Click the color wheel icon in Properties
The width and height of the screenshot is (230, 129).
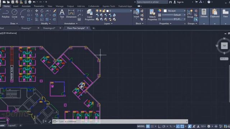pos(160,11)
